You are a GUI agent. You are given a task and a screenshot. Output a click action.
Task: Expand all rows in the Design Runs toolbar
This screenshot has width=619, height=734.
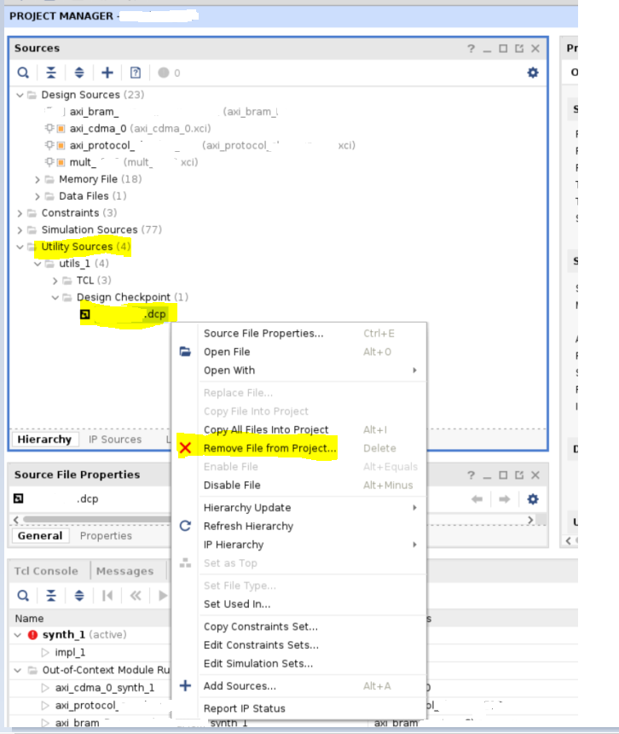click(x=79, y=595)
